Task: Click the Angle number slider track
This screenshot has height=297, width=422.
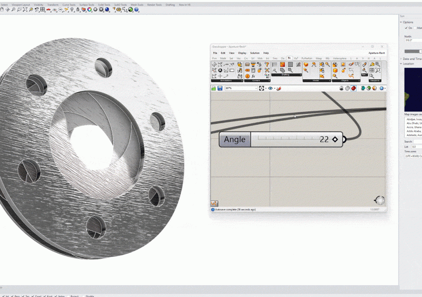Action: (x=285, y=139)
